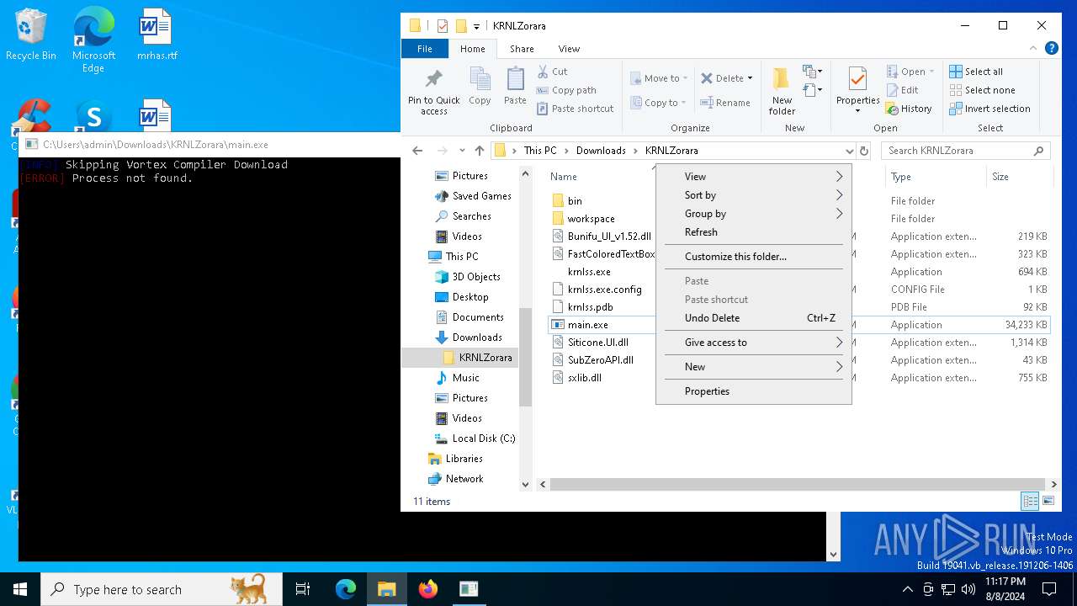Open the Delete dropdown arrow
Viewport: 1077px width, 606px height.
[x=750, y=78]
